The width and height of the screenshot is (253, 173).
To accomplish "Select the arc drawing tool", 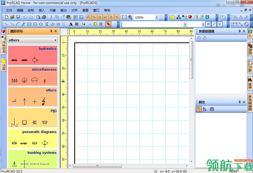I will coord(18,24).
